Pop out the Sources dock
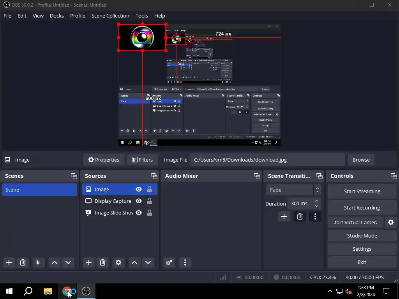 (154, 176)
